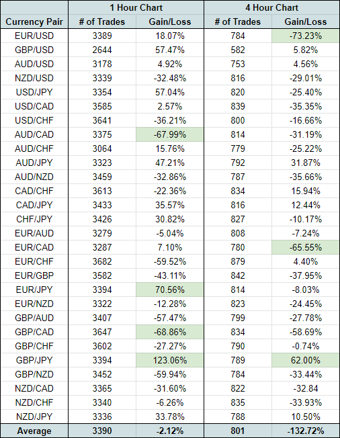Select the average -2.12% cell
This screenshot has height=438, width=340.
(x=169, y=431)
